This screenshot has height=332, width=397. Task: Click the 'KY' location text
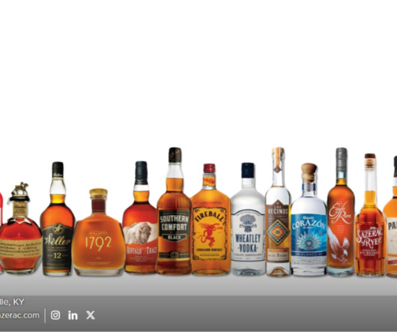(19, 302)
